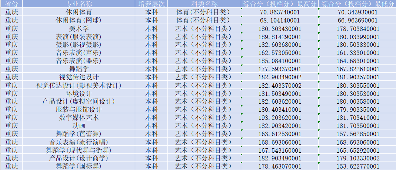Click highest score 180.303430001
Viewport: 396px width, 170px height.
(279, 28)
